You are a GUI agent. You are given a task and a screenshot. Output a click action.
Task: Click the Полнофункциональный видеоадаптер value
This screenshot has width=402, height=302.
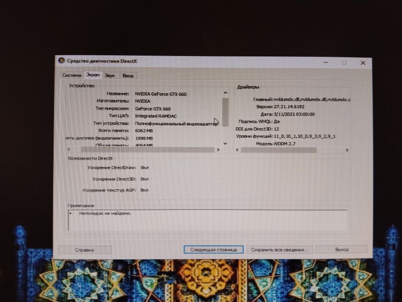(x=177, y=123)
